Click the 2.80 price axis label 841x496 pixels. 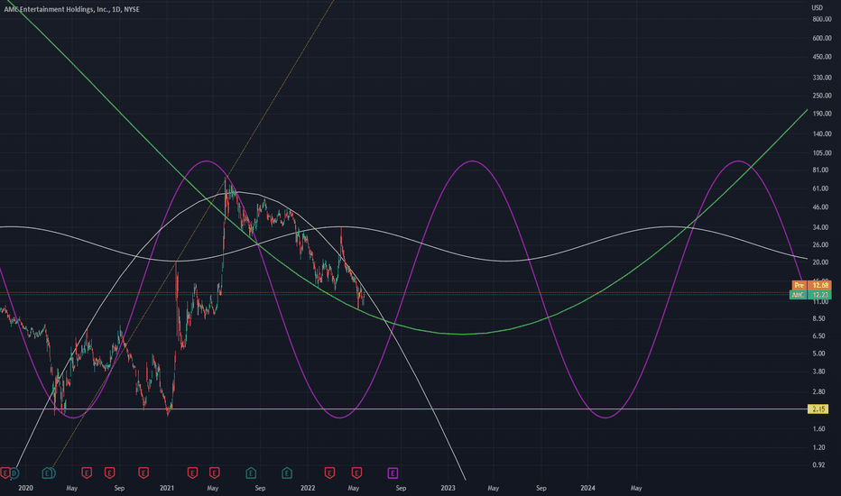pos(819,392)
